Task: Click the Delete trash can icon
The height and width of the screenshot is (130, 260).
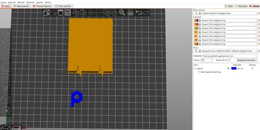Action: point(60,13)
